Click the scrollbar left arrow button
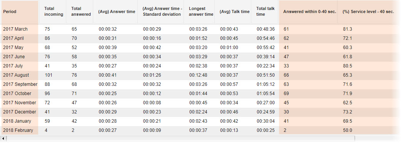This screenshot has height=143, width=402. pyautogui.click(x=3, y=138)
